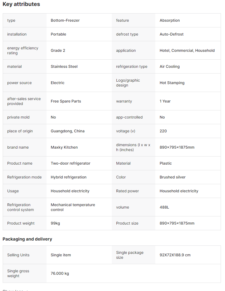Image resolution: width=225 pixels, height=291 pixels.
Task: Select the Guangdong, China origin value
Action: 68,131
